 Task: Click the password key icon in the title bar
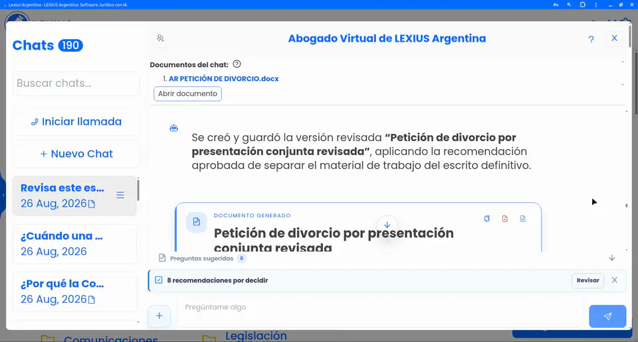tap(556, 5)
